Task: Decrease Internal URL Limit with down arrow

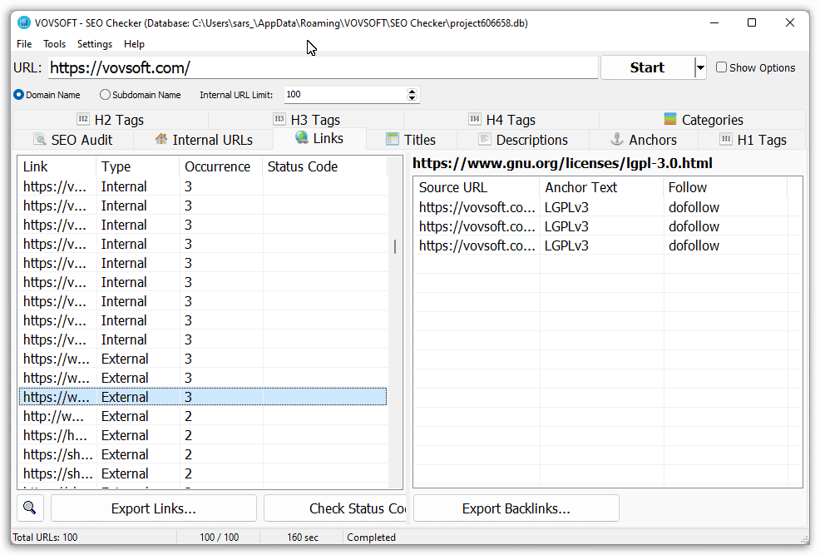Action: coord(412,98)
